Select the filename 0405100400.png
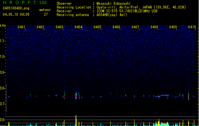The height and width of the screenshot is (126, 199). 16,8
